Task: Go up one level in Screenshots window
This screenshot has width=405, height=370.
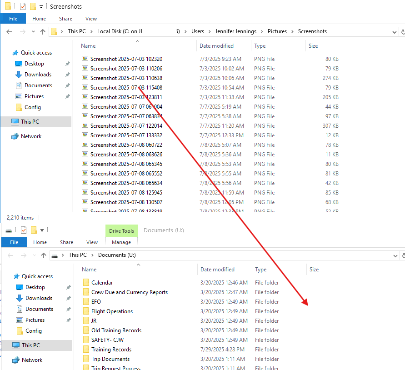Action: pos(43,32)
